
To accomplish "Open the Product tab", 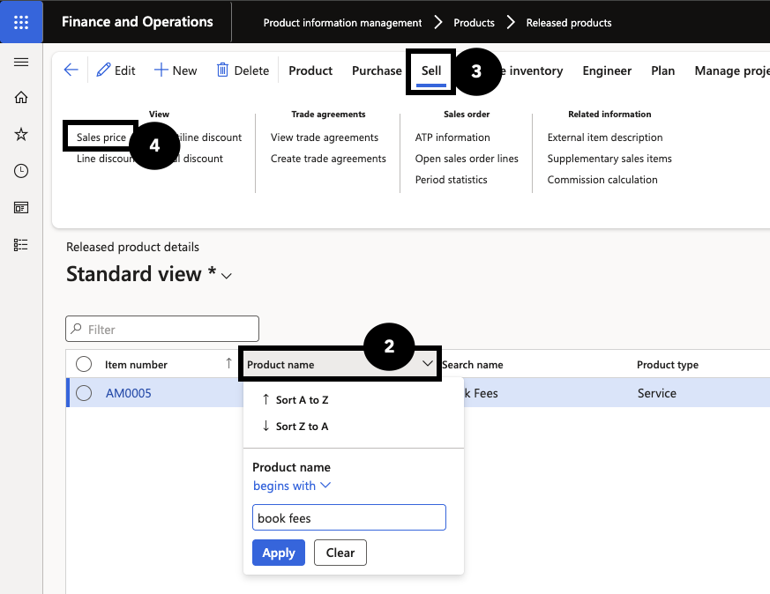I will (310, 71).
